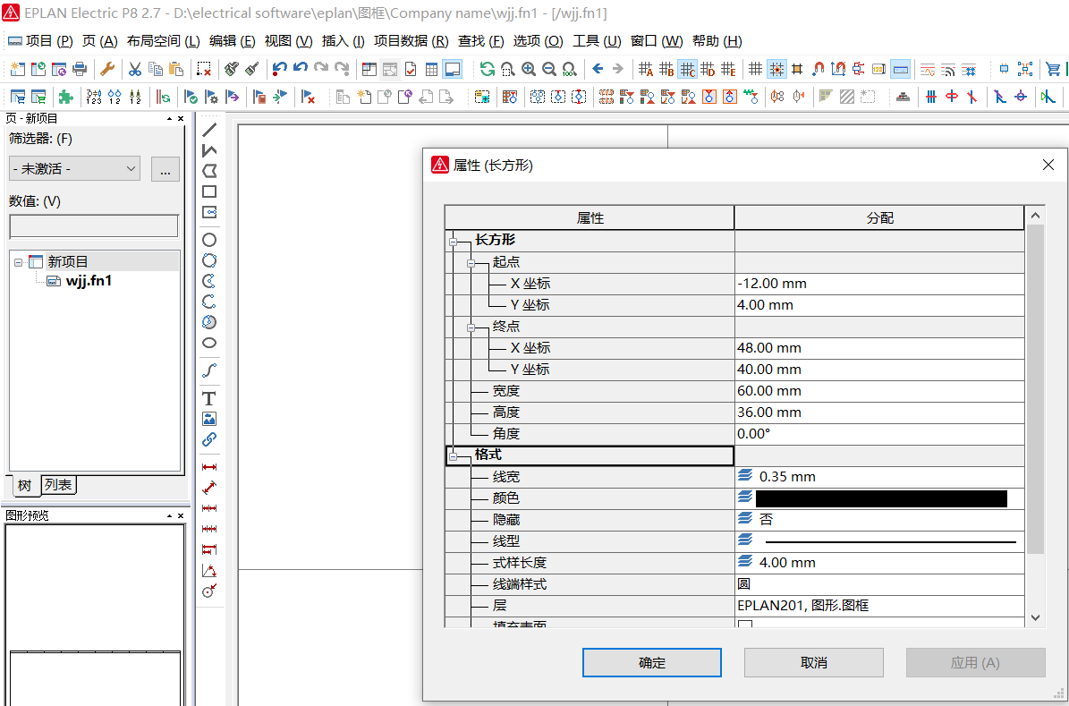This screenshot has height=706, width=1069.
Task: Click the Print icon in toolbar
Action: [x=80, y=69]
